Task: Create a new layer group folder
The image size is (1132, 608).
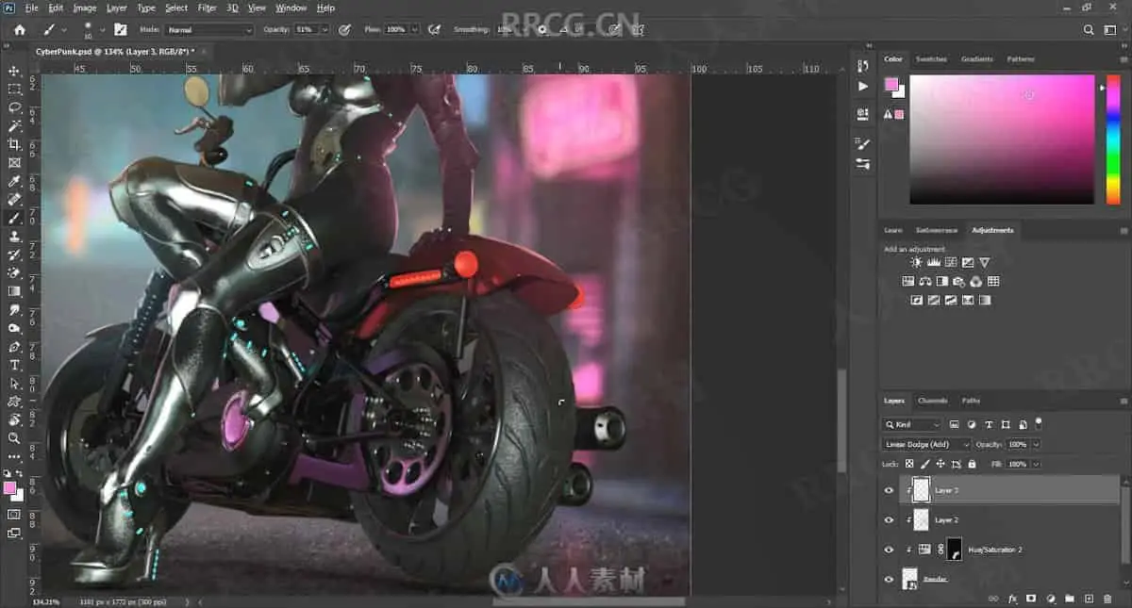Action: [x=1070, y=599]
